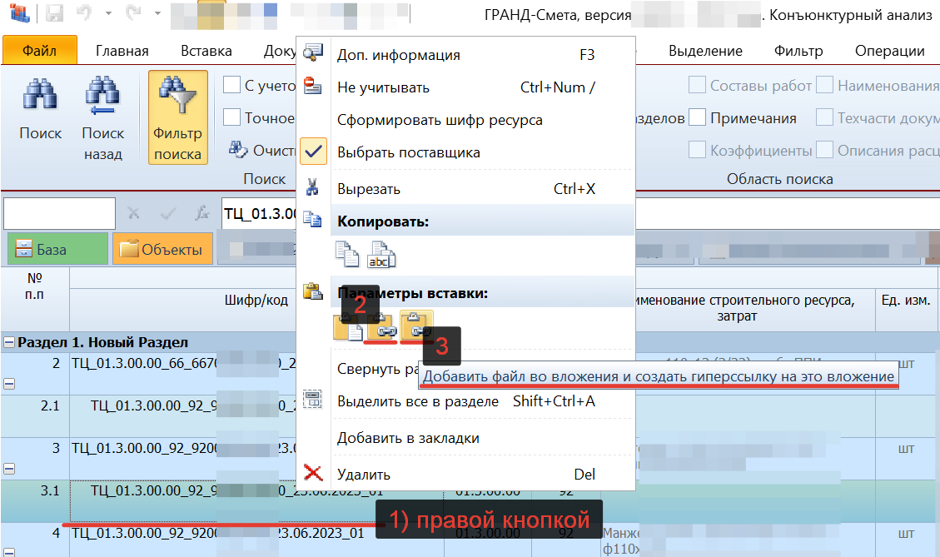The image size is (940, 557).
Task: Click the Шифр/код column header
Action: pos(256,300)
